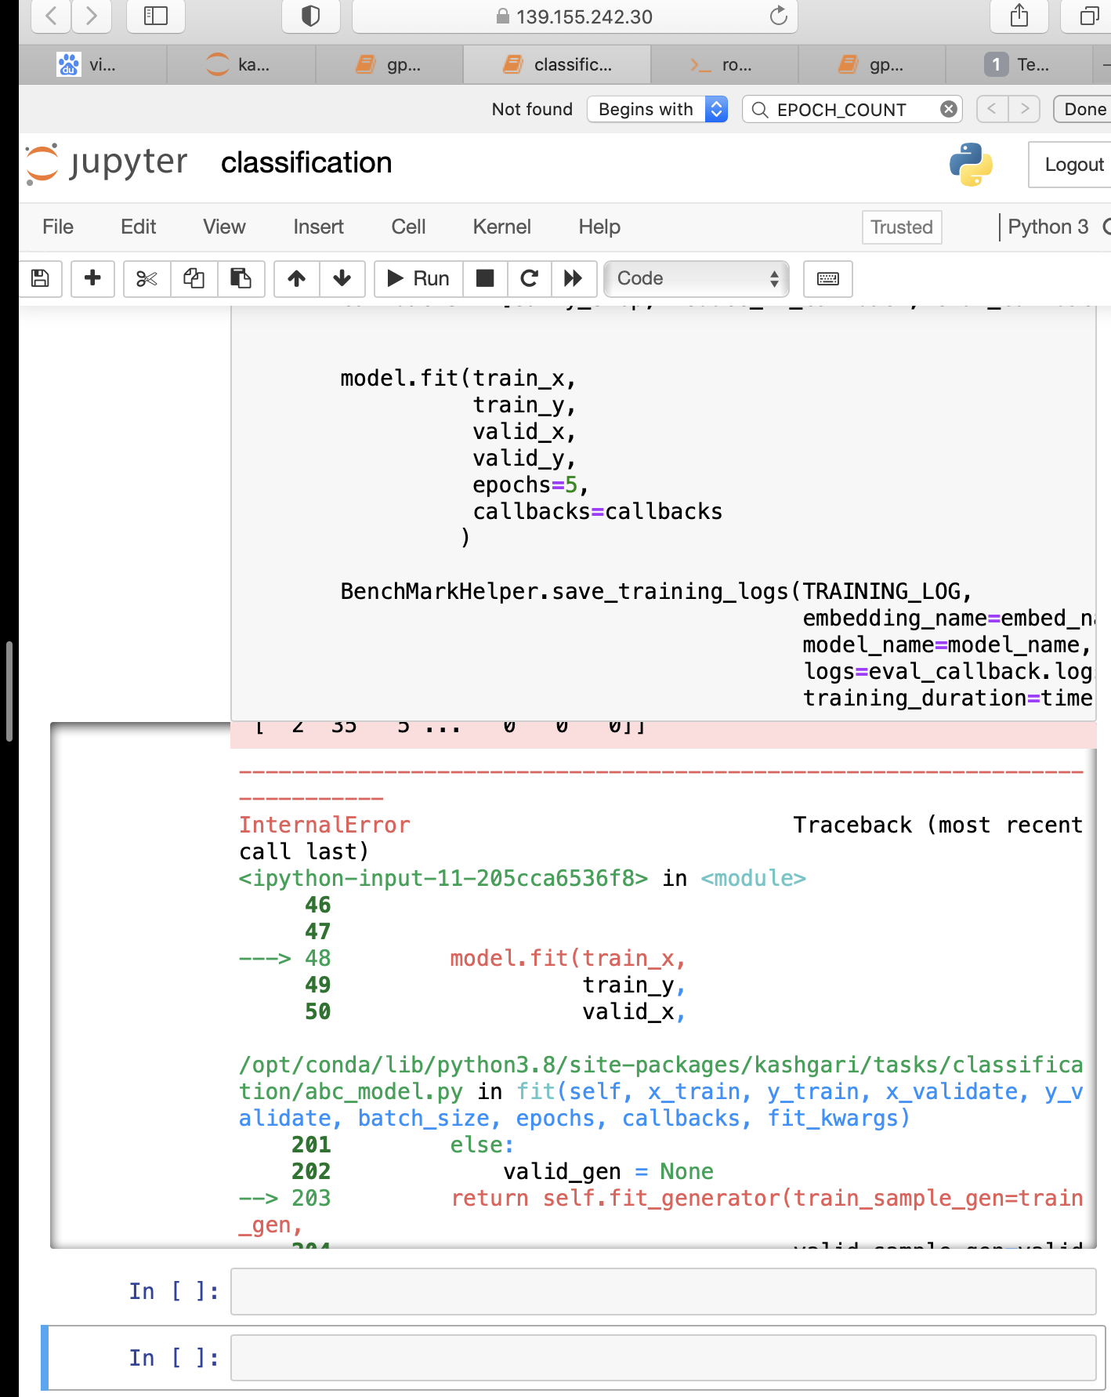Go forward with Safari forward arrow

pyautogui.click(x=92, y=16)
